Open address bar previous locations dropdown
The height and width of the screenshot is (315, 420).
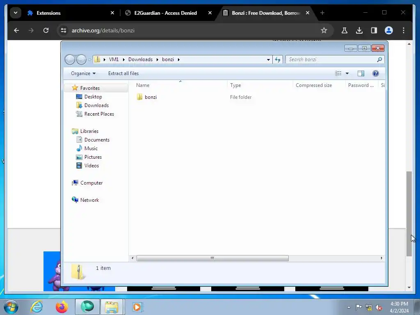click(x=268, y=60)
